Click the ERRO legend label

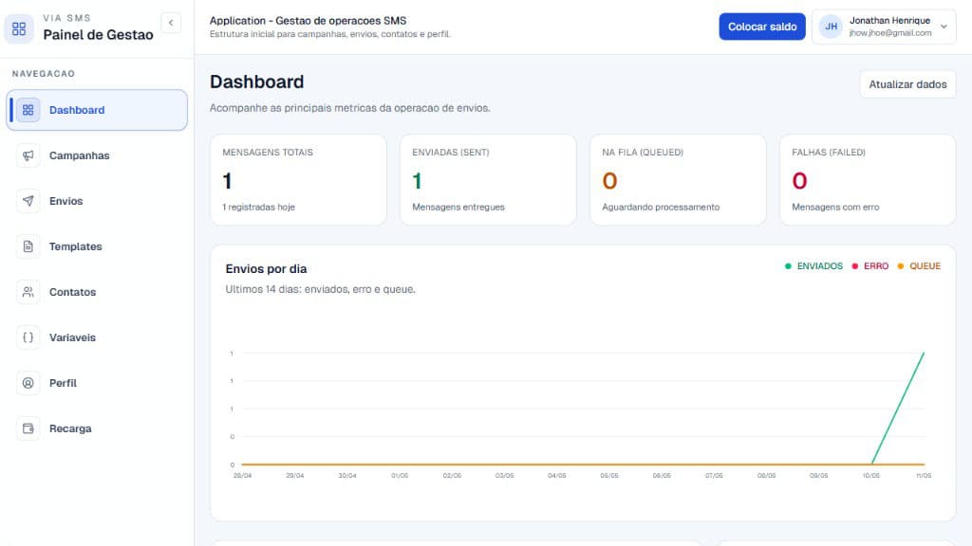pos(876,266)
